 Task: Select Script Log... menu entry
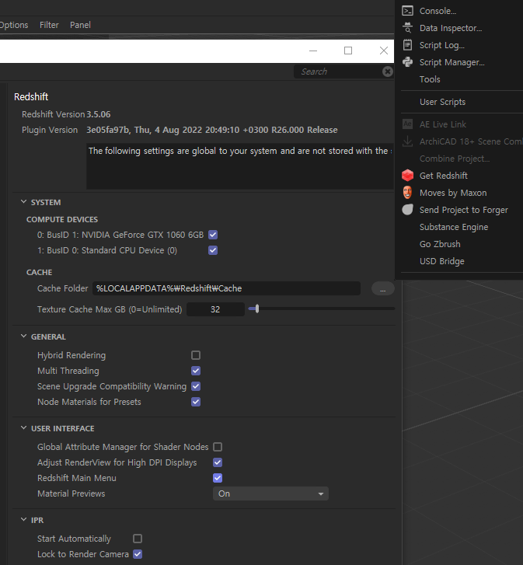point(442,45)
